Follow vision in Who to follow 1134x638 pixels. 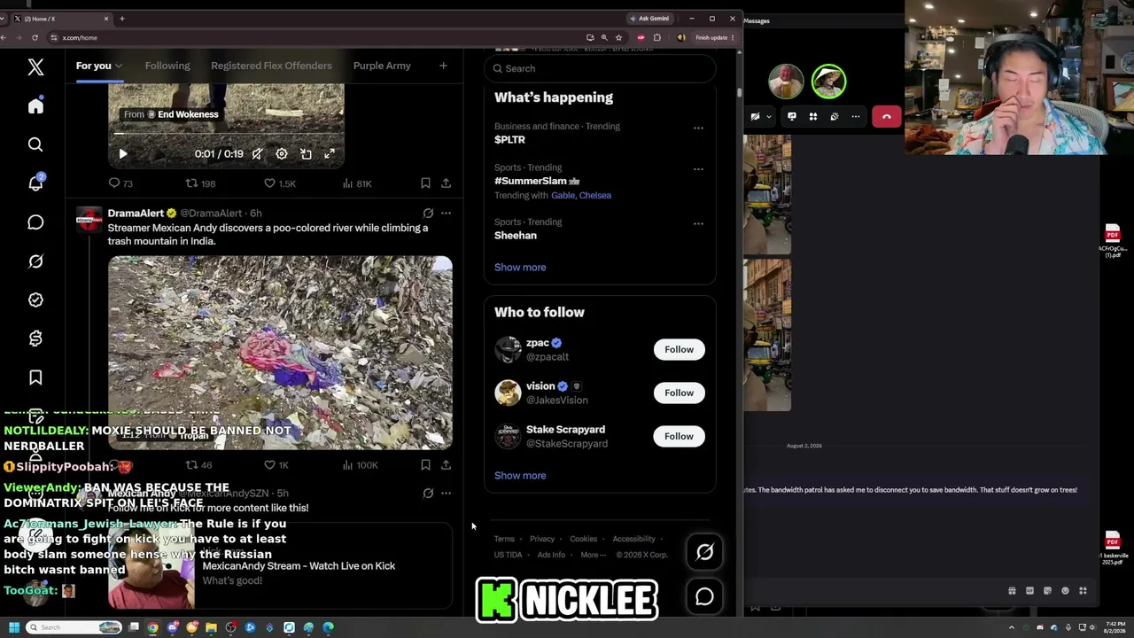(679, 393)
